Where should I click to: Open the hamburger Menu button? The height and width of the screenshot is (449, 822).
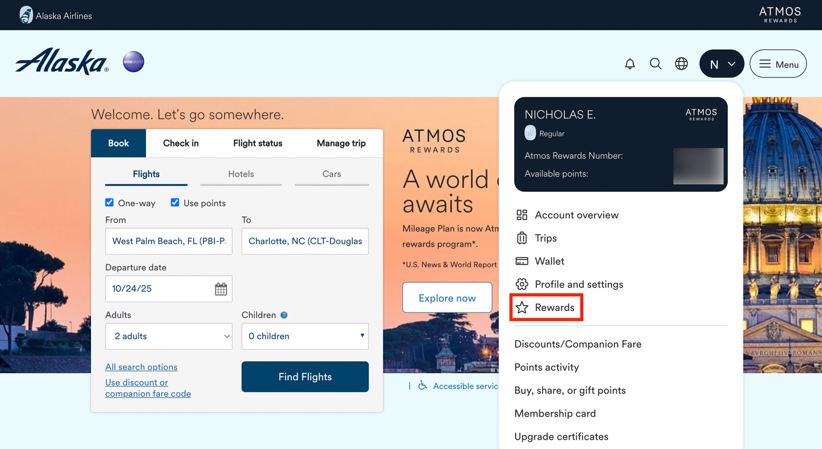778,64
